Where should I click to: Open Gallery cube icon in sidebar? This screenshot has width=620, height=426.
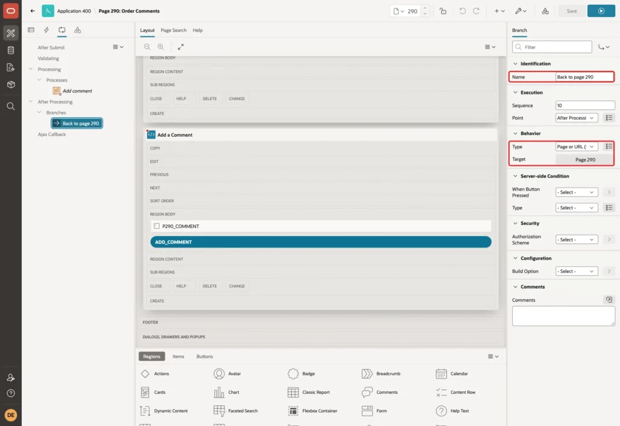pyautogui.click(x=11, y=84)
